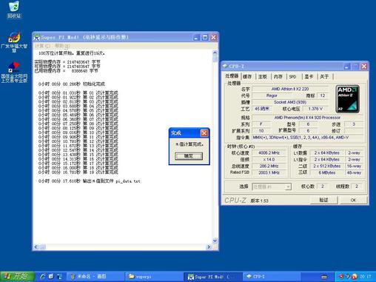
Task: Click the Rated FSB value '2003.1 MHz'
Action: 269,172
